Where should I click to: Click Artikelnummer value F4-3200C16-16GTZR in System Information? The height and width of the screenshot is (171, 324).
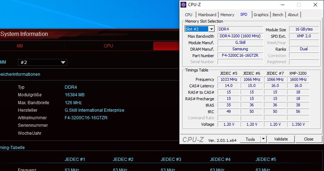click(x=86, y=118)
